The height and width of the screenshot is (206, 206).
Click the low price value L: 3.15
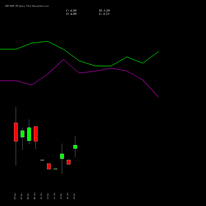coord(104,14)
